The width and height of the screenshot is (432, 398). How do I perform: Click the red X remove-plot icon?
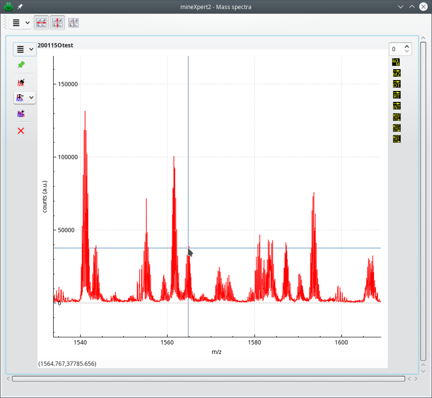pyautogui.click(x=21, y=131)
